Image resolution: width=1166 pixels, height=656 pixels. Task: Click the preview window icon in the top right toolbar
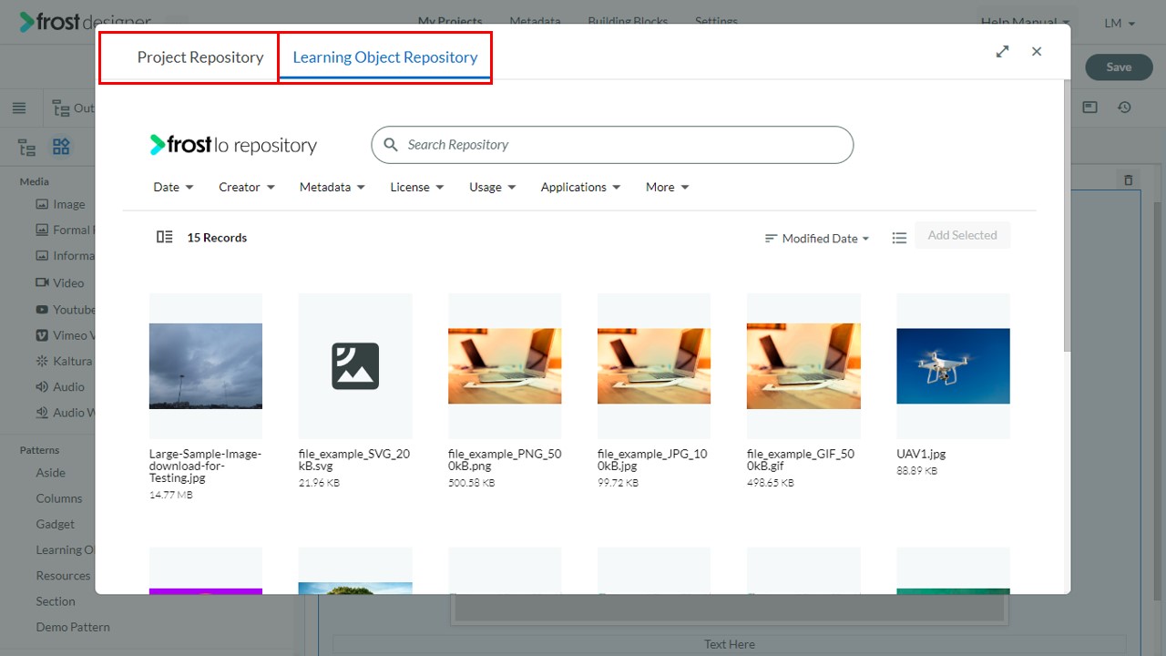pyautogui.click(x=1089, y=108)
